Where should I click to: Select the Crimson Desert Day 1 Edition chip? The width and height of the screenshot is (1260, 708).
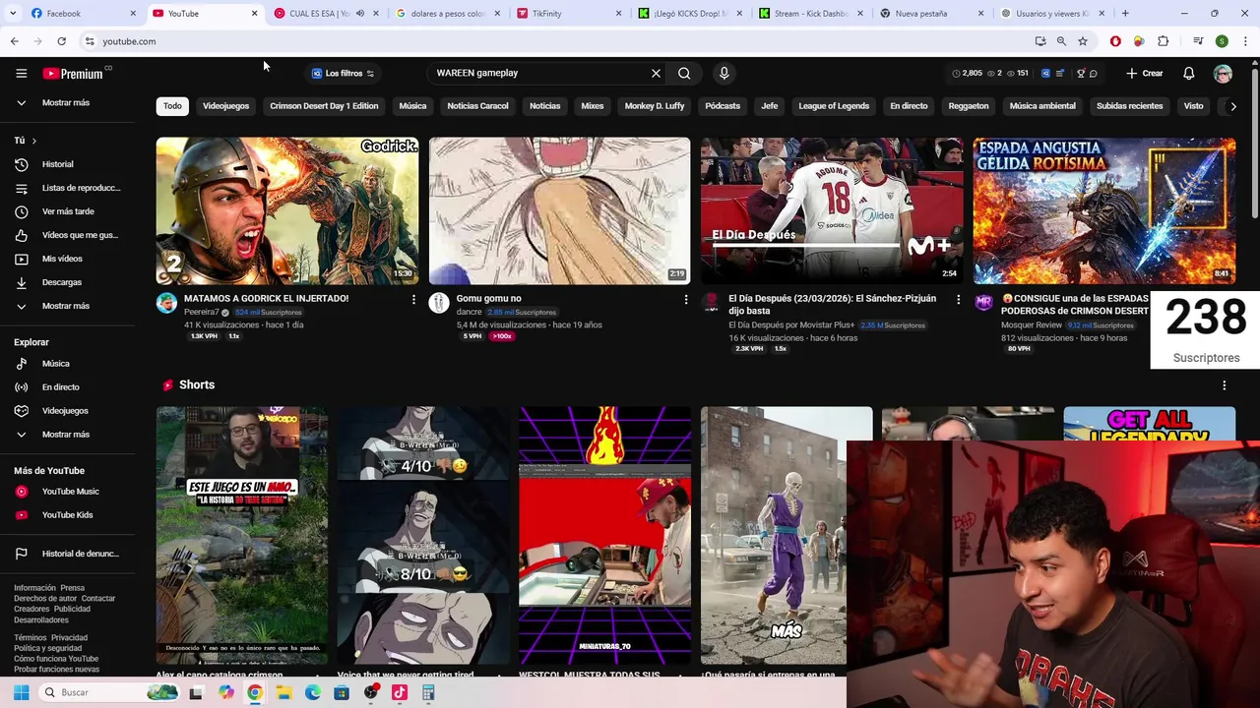[x=324, y=106]
